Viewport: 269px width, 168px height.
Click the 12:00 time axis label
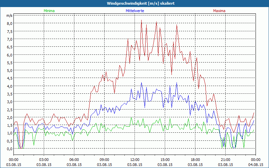pyautogui.click(x=135, y=160)
